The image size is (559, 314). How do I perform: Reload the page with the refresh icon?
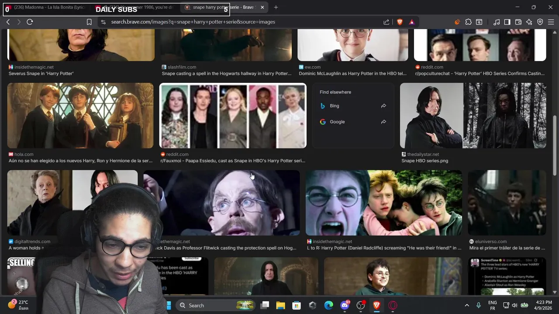[30, 22]
